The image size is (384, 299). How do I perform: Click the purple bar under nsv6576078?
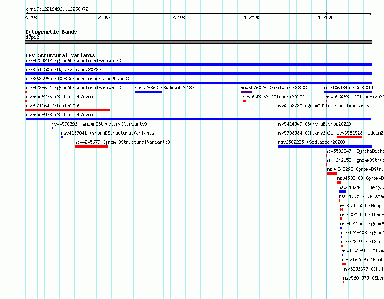pos(246,92)
